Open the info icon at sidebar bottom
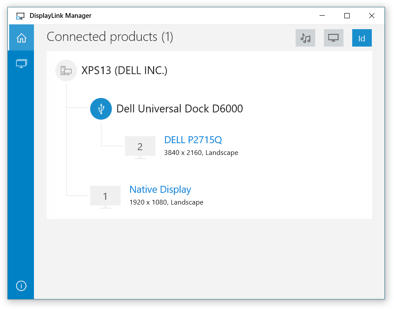 pos(21,286)
